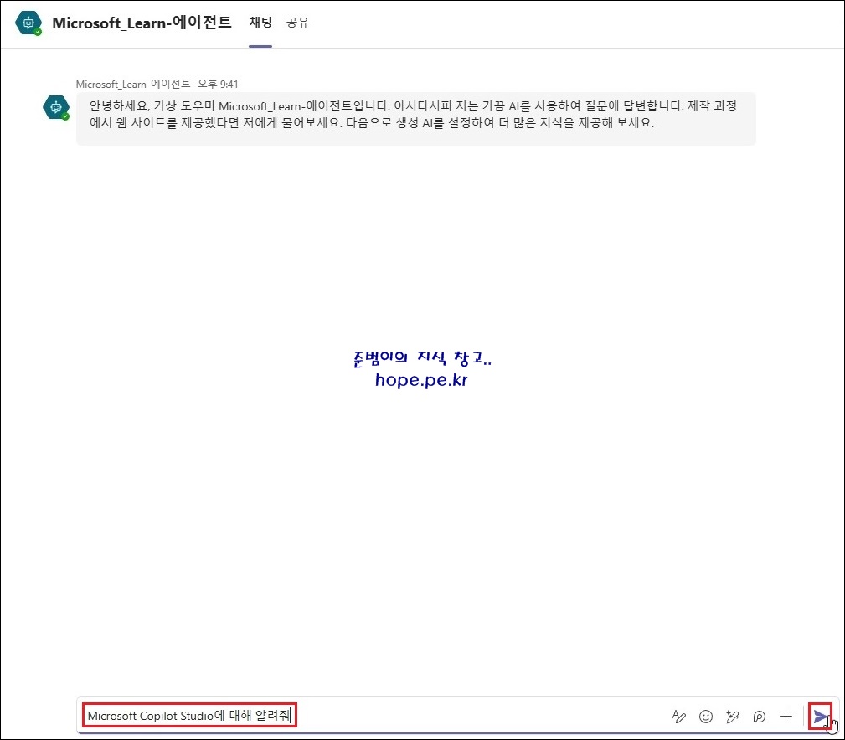Open the text format options icon
This screenshot has height=740, width=845.
click(x=679, y=717)
